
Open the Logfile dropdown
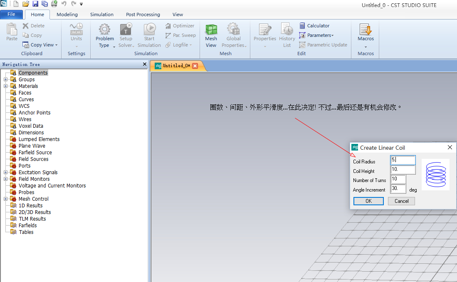(178, 45)
